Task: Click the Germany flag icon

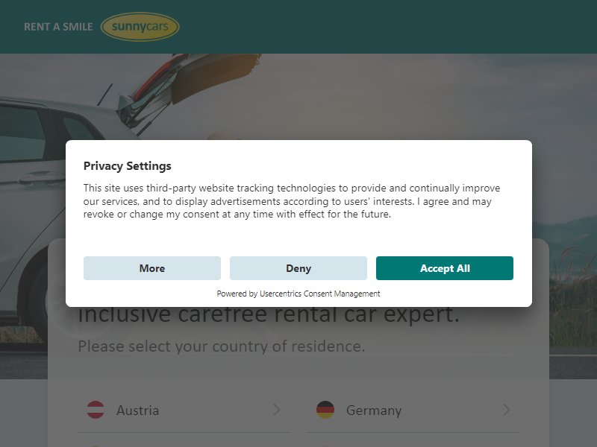Action: coord(325,410)
